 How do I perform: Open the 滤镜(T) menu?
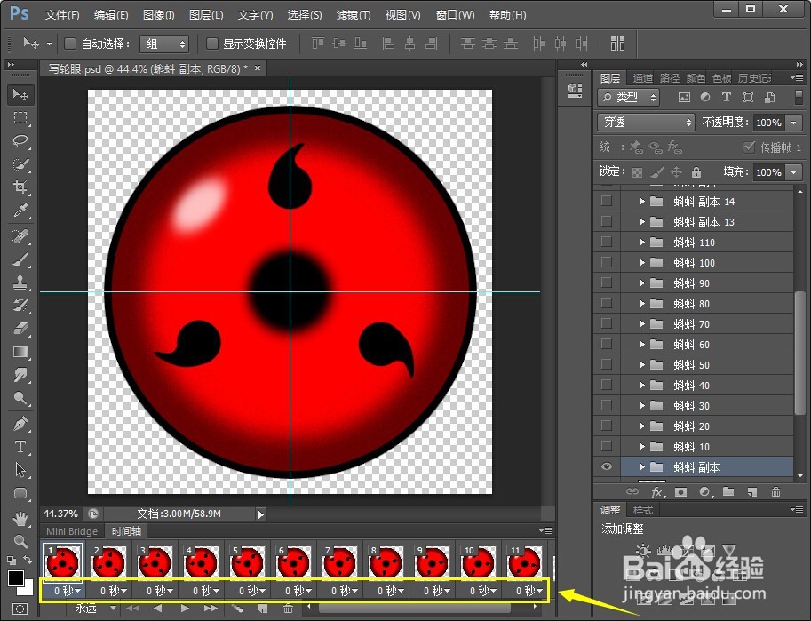click(x=354, y=15)
